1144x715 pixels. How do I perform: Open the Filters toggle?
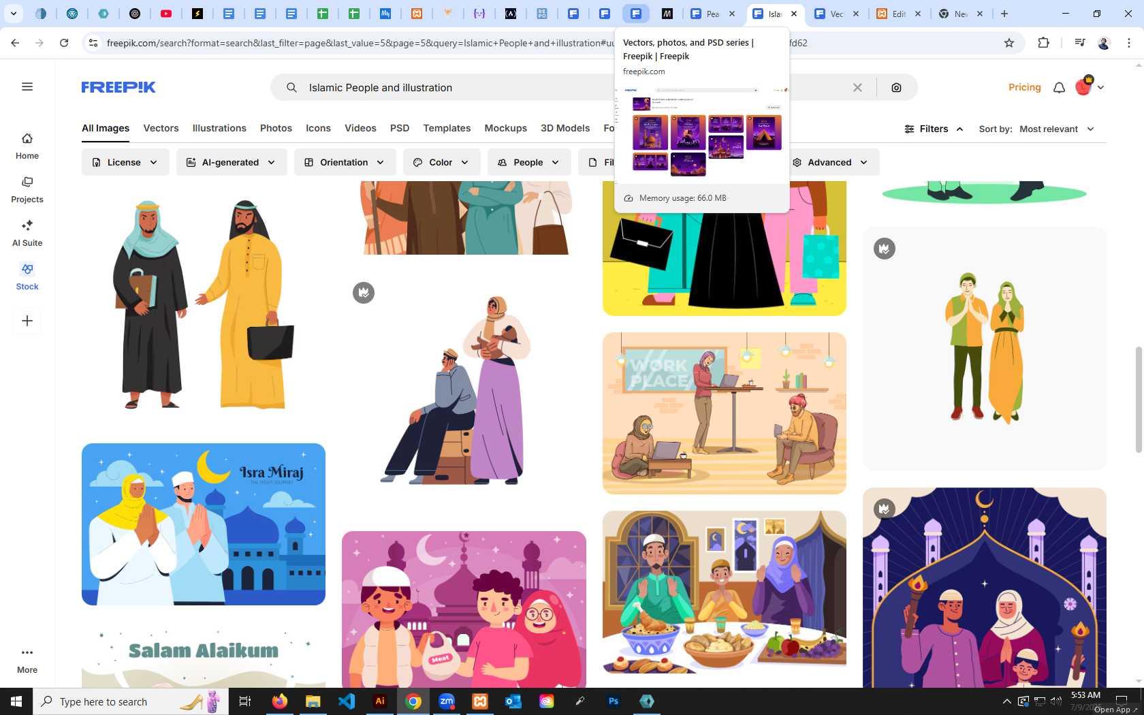[x=934, y=129]
